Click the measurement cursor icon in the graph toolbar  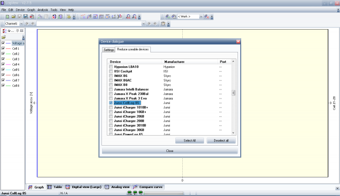click(114, 16)
